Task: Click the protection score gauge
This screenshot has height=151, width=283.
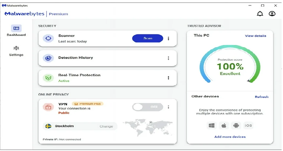Action: [x=230, y=64]
